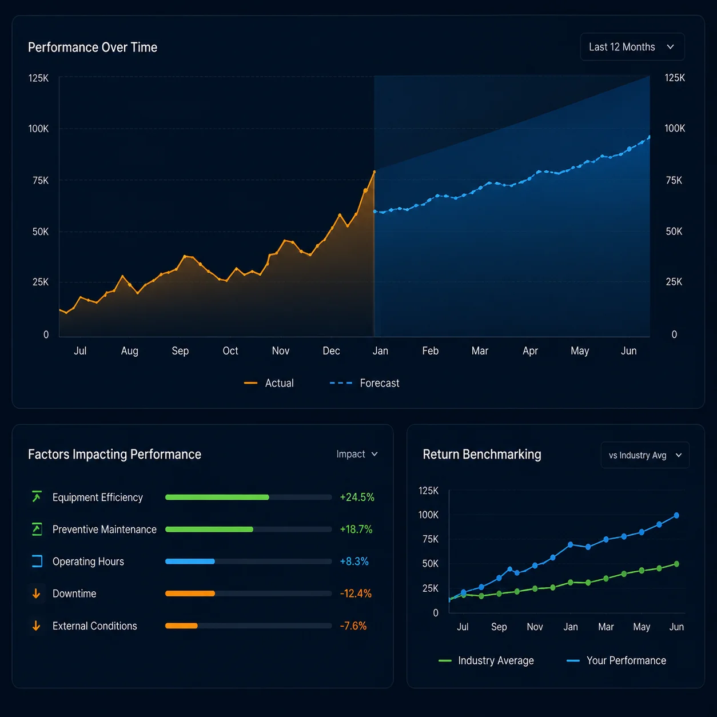Click the Downtime factor label

point(74,593)
